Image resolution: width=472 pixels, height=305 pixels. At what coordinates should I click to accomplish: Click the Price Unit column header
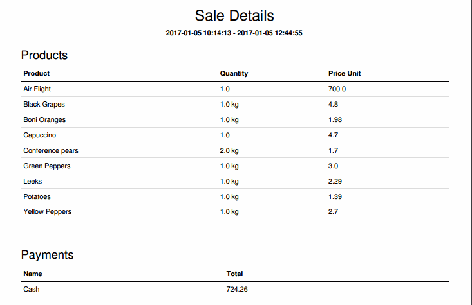click(345, 74)
